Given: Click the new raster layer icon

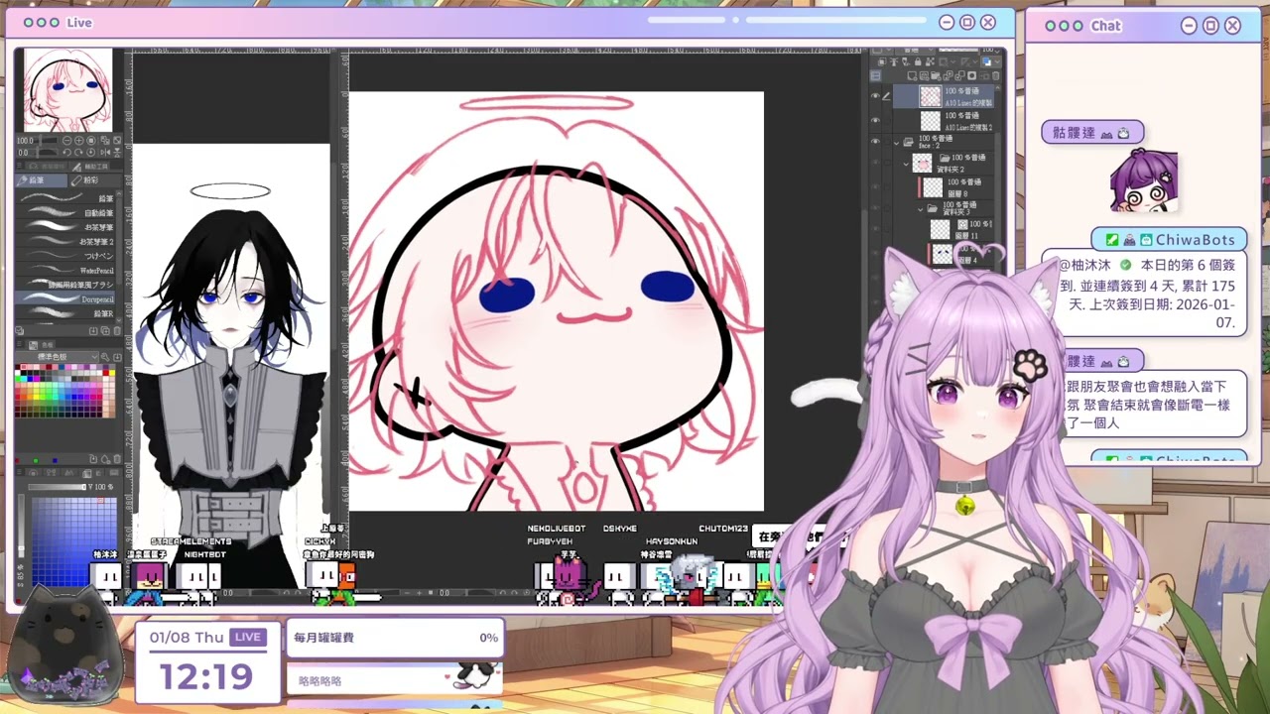Looking at the screenshot, I should pyautogui.click(x=912, y=75).
